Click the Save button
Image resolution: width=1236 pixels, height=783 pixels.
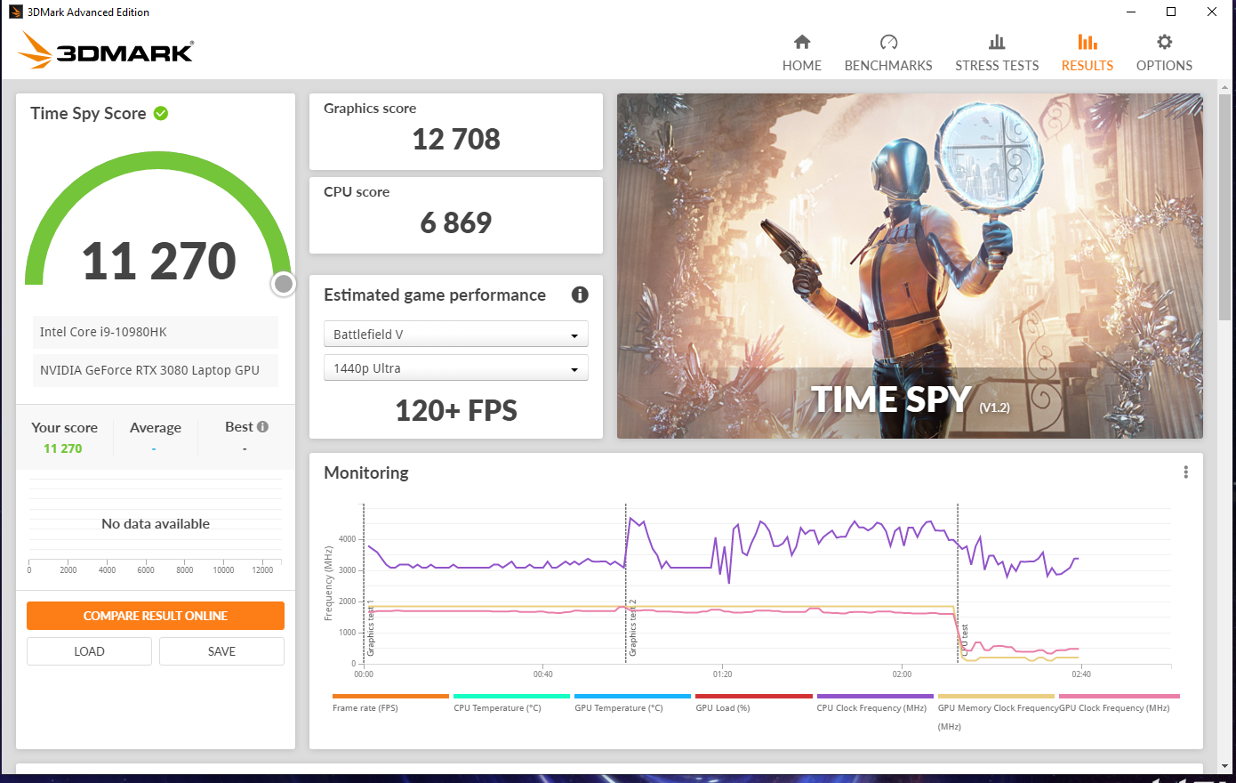click(x=221, y=651)
